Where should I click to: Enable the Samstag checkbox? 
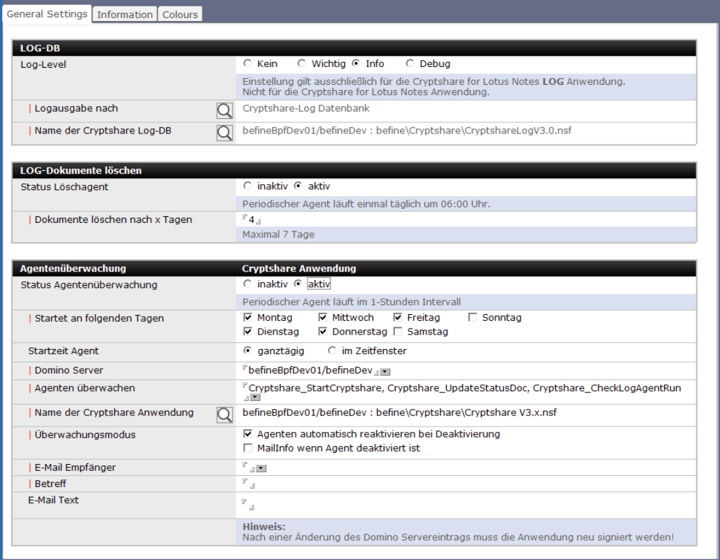coord(397,331)
